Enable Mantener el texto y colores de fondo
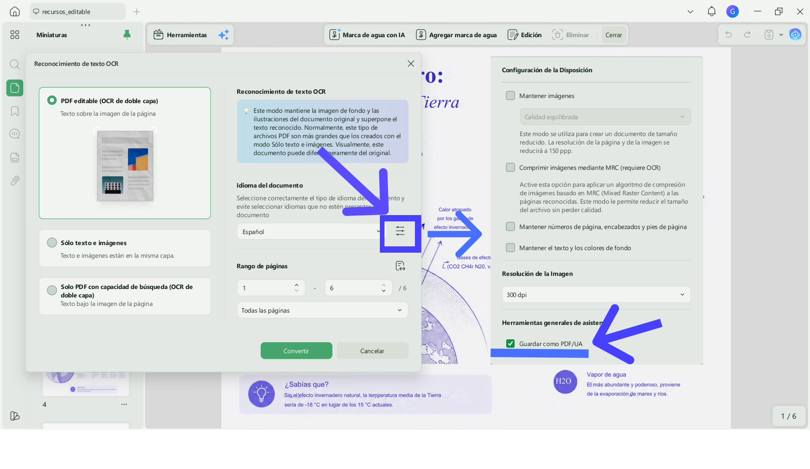This screenshot has height=469, width=810. (510, 248)
